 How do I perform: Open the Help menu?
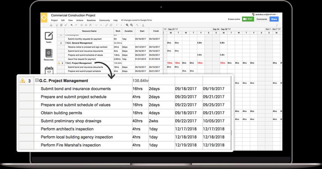coord(115,20)
